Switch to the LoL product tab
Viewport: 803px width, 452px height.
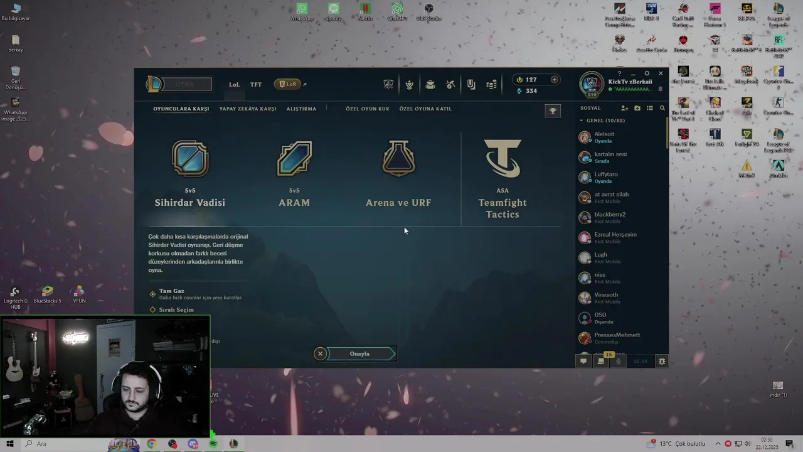coord(234,84)
